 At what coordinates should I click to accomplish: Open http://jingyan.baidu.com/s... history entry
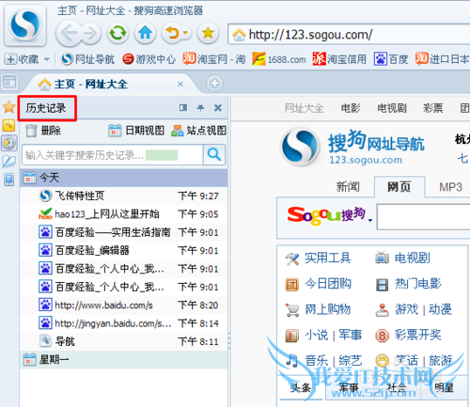[x=124, y=323]
